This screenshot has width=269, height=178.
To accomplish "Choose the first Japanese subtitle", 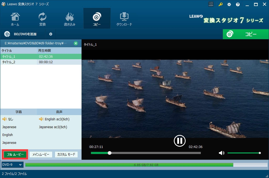I will click(x=9, y=127).
